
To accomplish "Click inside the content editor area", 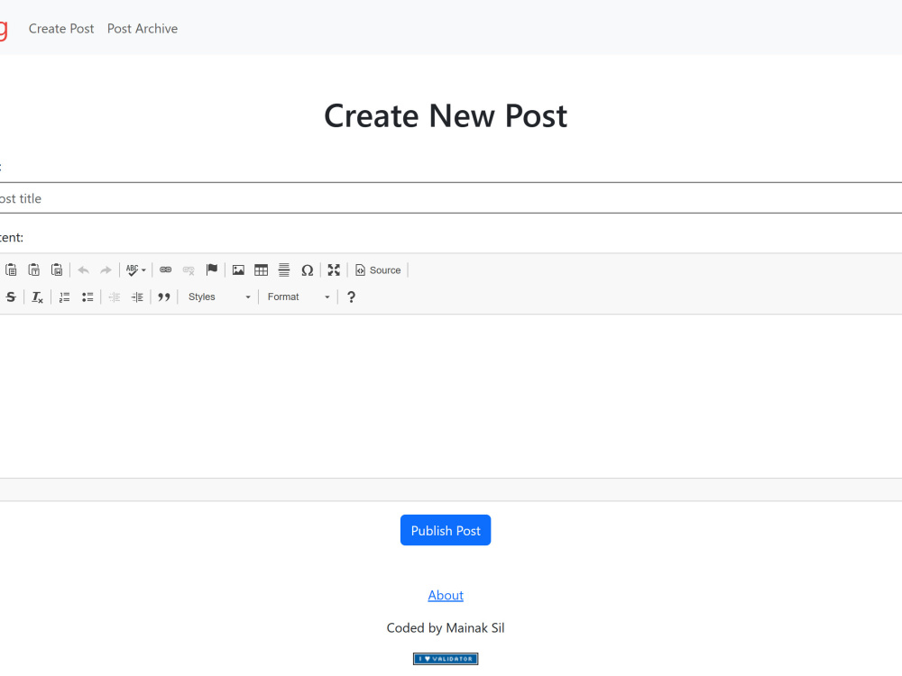I will pyautogui.click(x=451, y=396).
